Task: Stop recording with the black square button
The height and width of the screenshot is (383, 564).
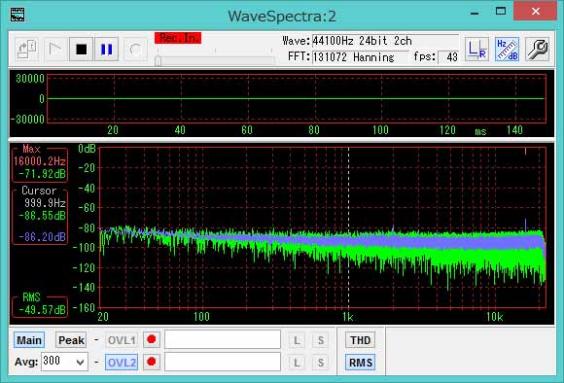Action: [82, 50]
